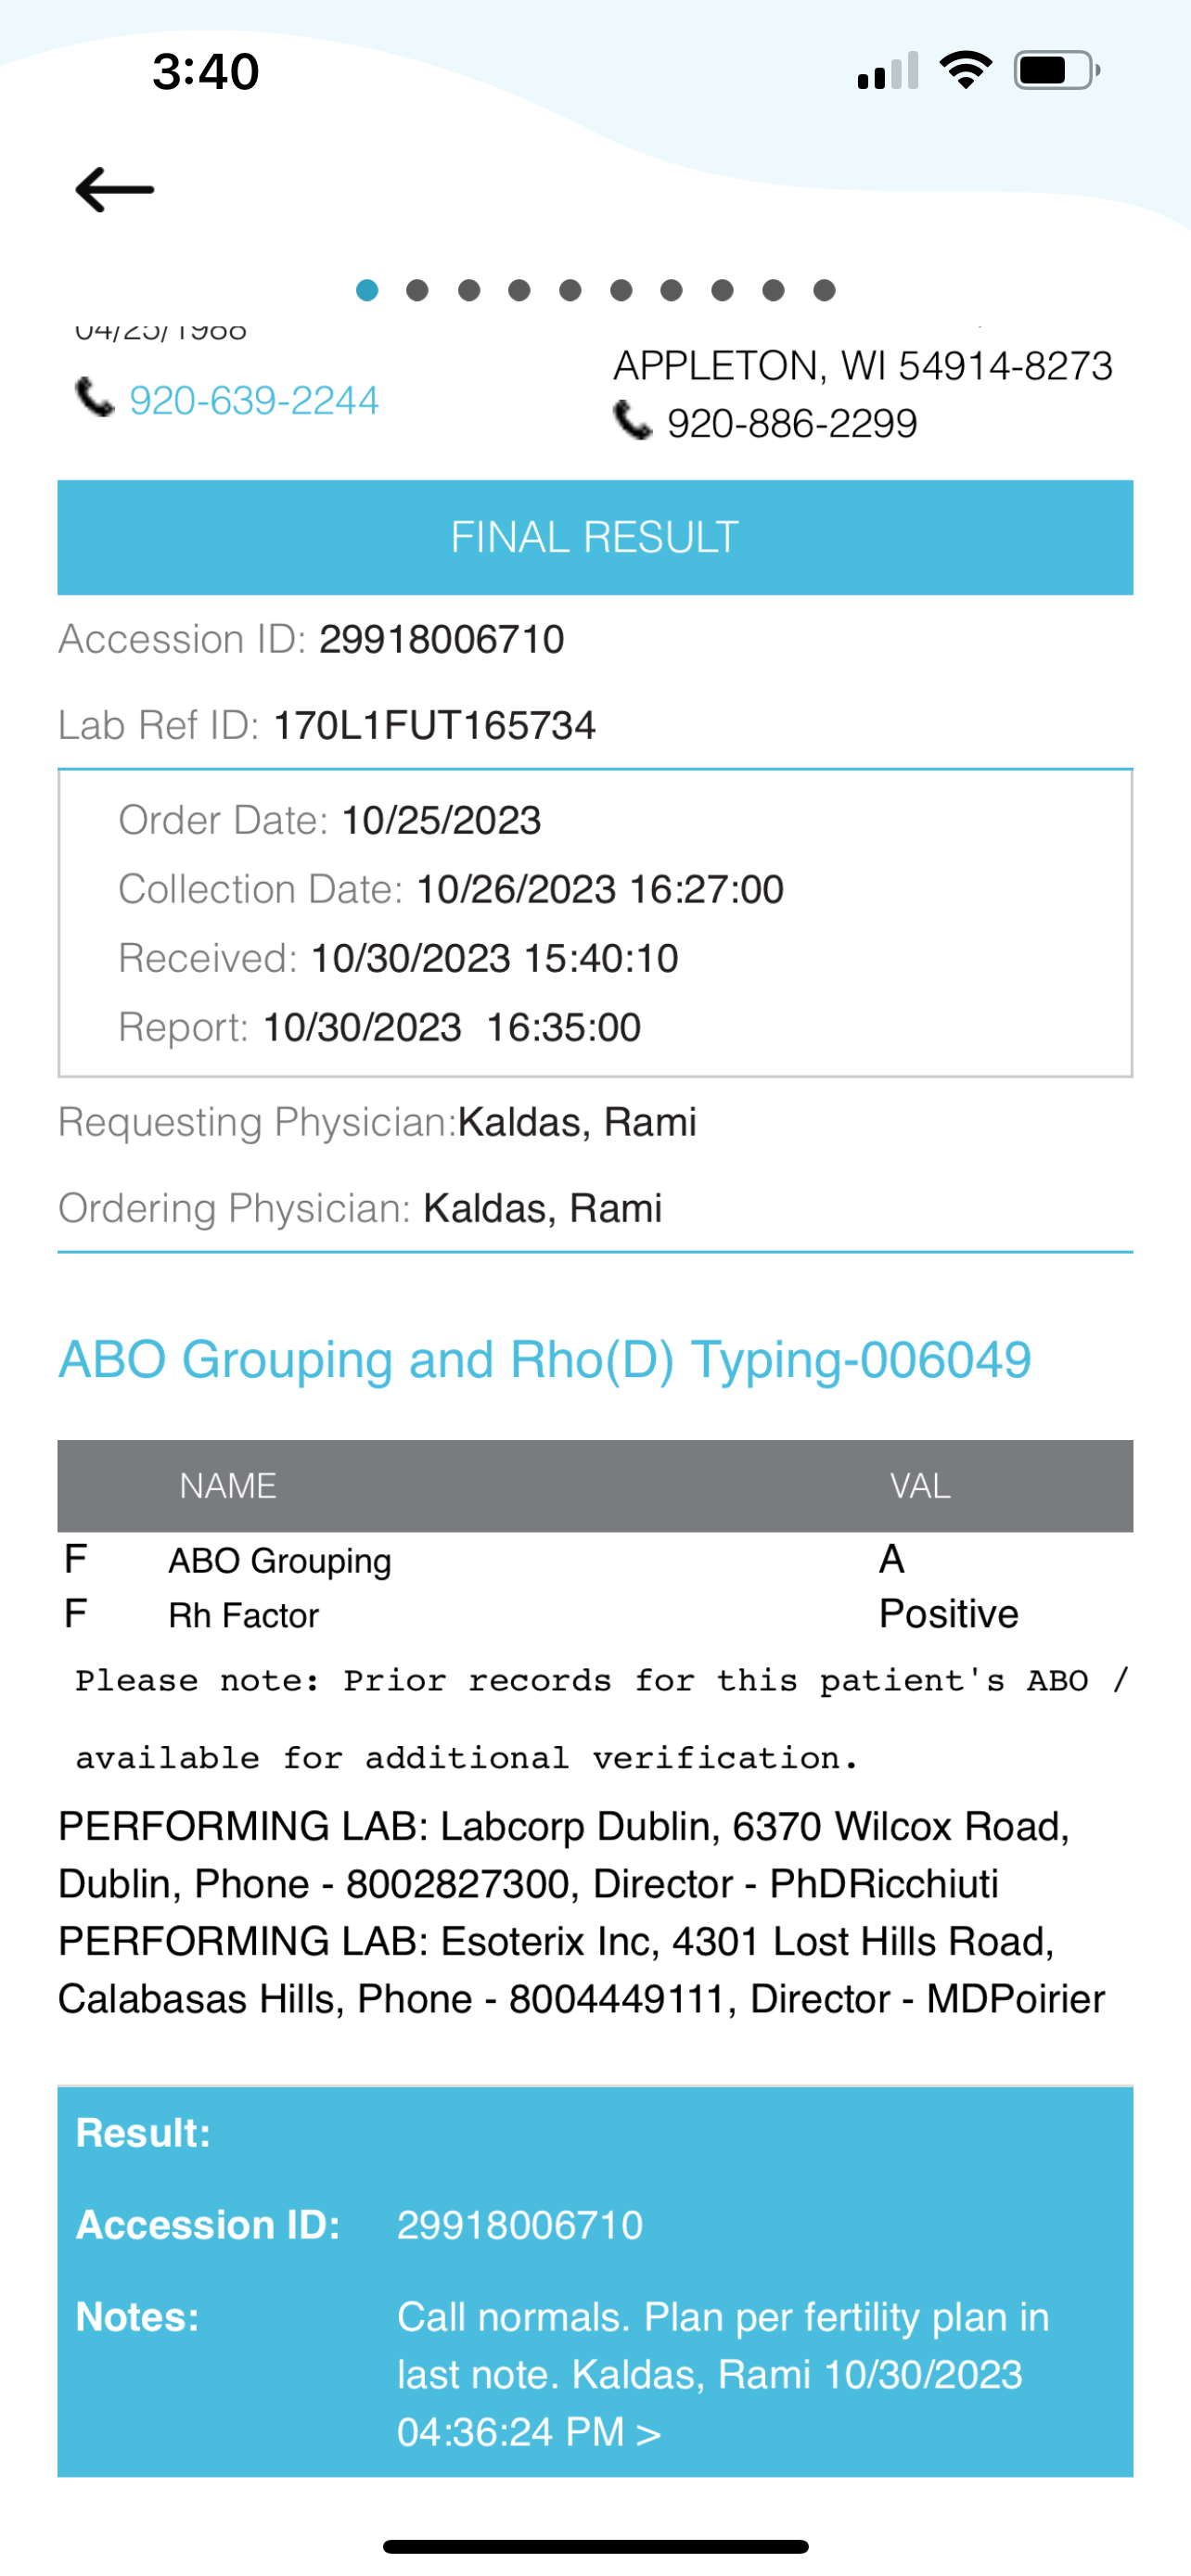The image size is (1191, 2576).
Task: Tap the FINAL RESULT banner
Action: point(595,538)
